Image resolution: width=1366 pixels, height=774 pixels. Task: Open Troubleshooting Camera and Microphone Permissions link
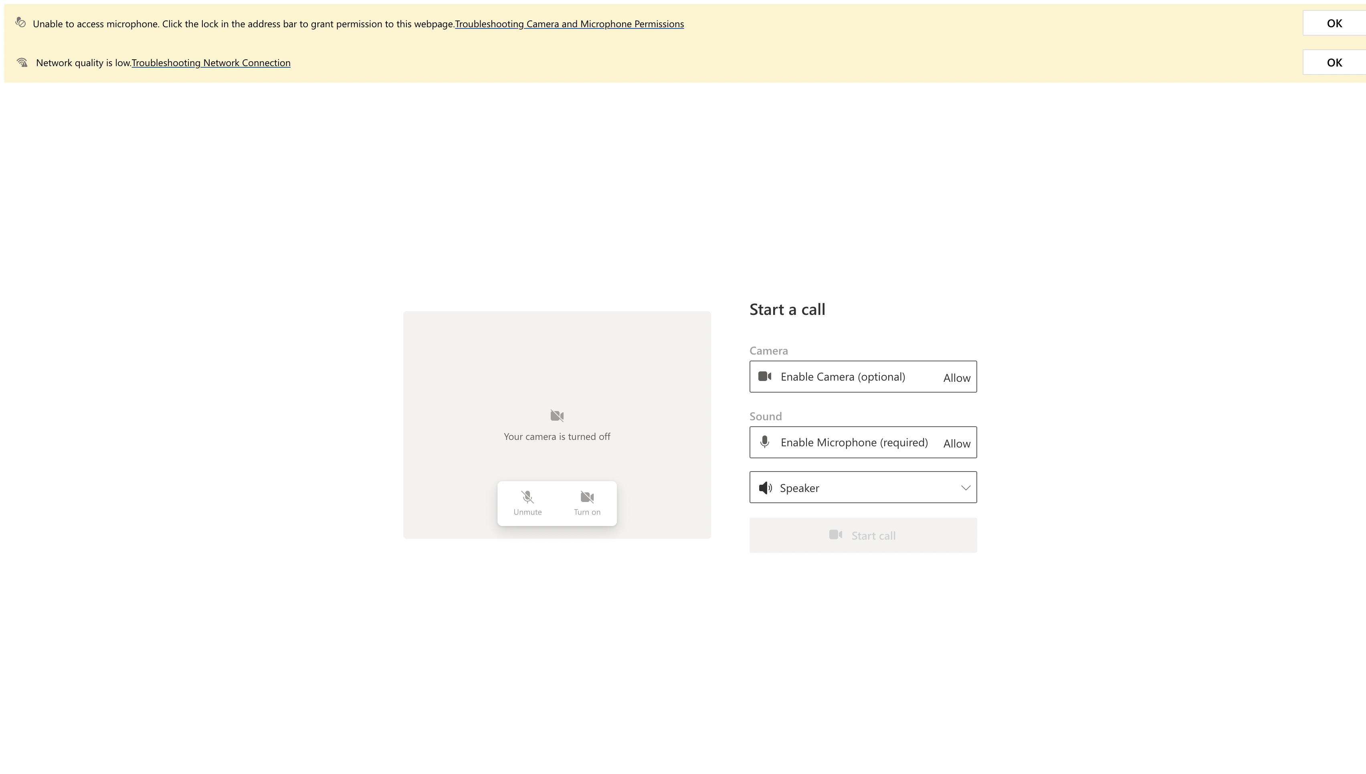point(570,24)
